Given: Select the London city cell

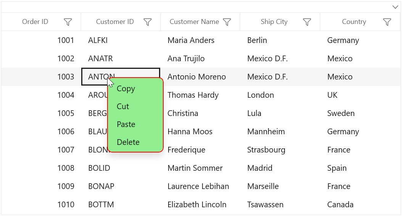Looking at the screenshot, I should click(280, 95).
